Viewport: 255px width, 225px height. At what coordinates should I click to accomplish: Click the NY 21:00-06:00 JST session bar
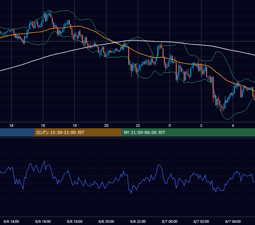pyautogui.click(x=188, y=132)
